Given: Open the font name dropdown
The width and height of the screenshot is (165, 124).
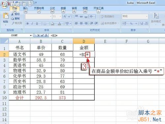Looking at the screenshot, I should coord(50,17).
